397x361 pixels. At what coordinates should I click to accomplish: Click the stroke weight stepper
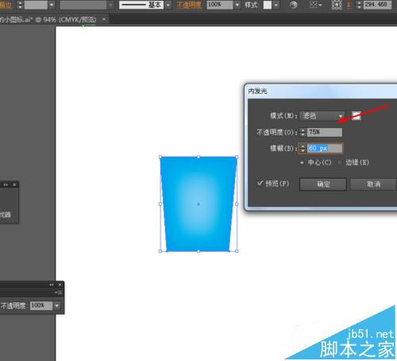point(20,5)
